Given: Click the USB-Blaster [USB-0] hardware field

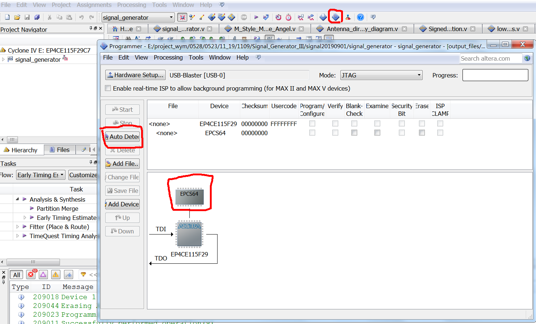Looking at the screenshot, I should coord(239,75).
